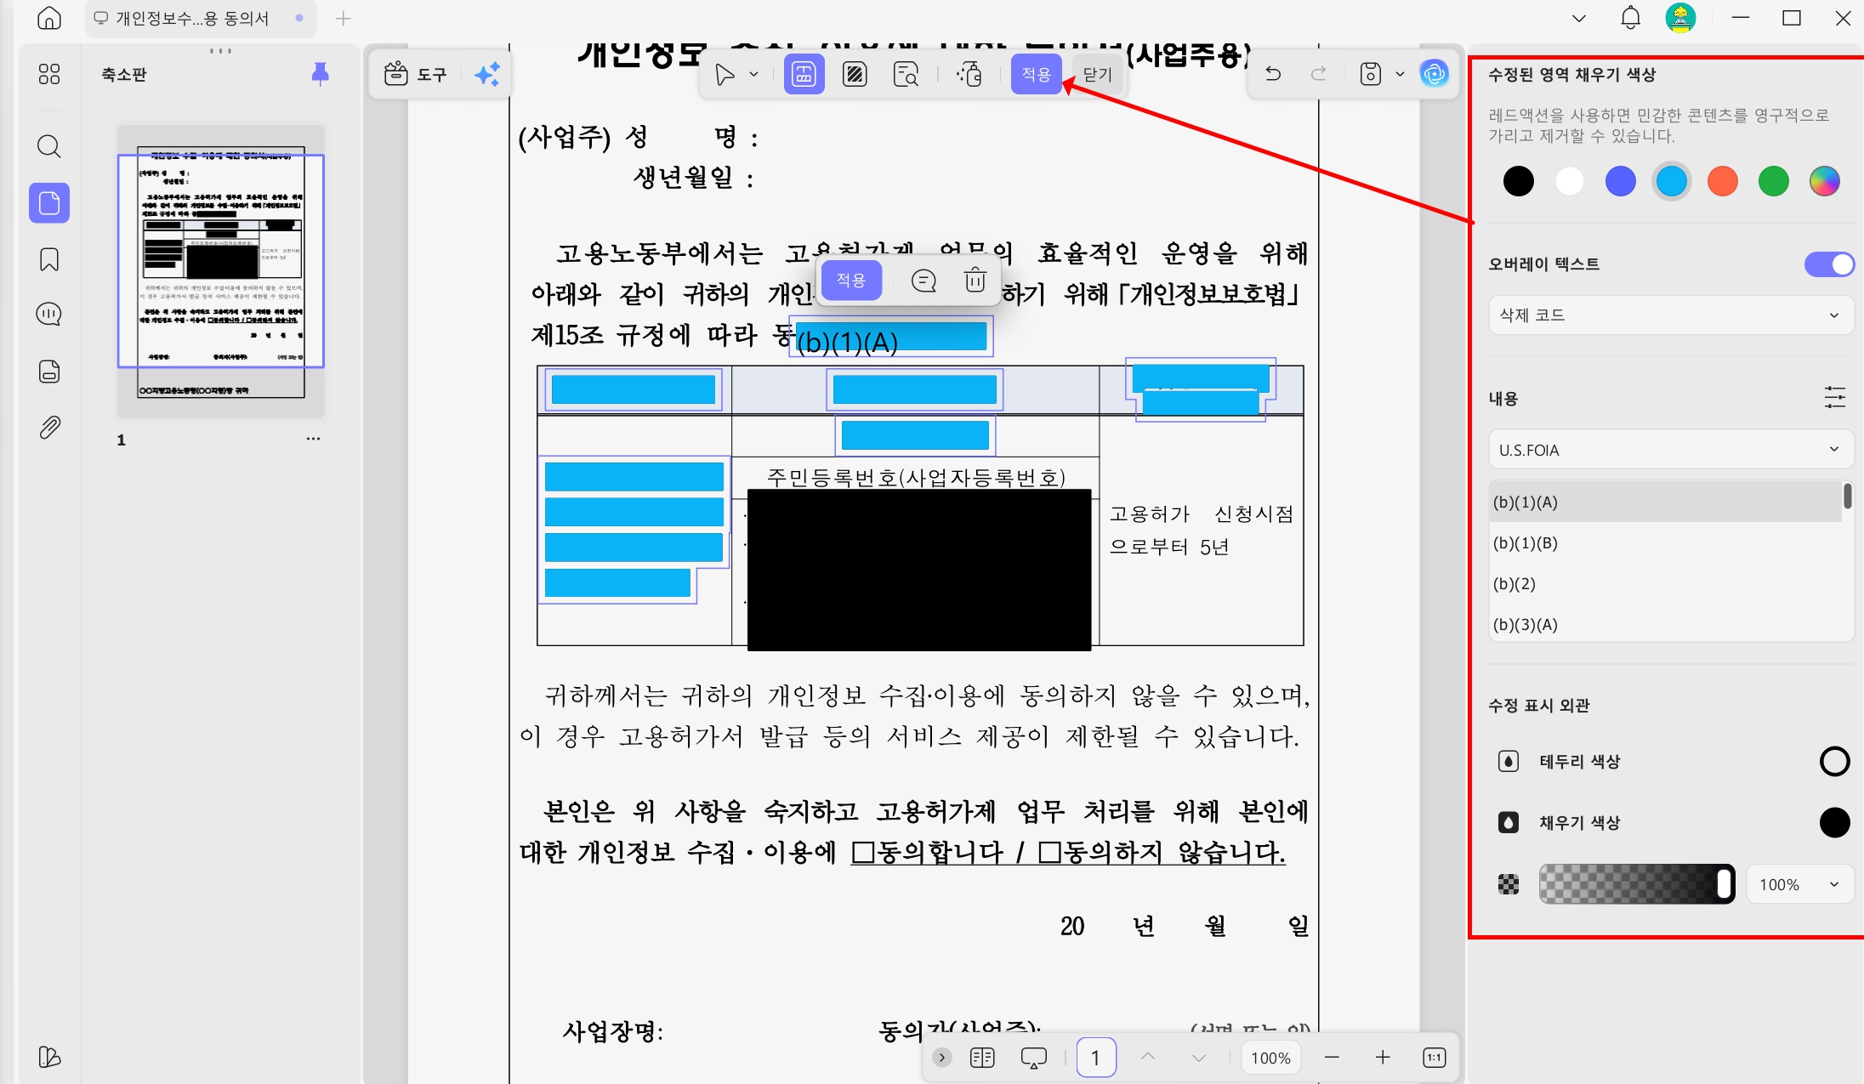Open the attachments paperclip icon
This screenshot has height=1084, width=1864.
tap(49, 427)
